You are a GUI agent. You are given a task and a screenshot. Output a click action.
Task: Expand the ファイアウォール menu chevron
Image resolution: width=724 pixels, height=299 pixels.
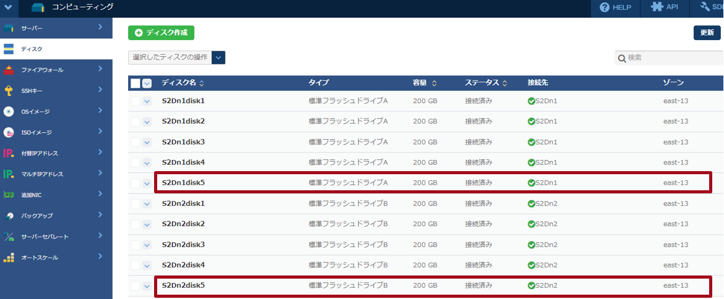(100, 69)
